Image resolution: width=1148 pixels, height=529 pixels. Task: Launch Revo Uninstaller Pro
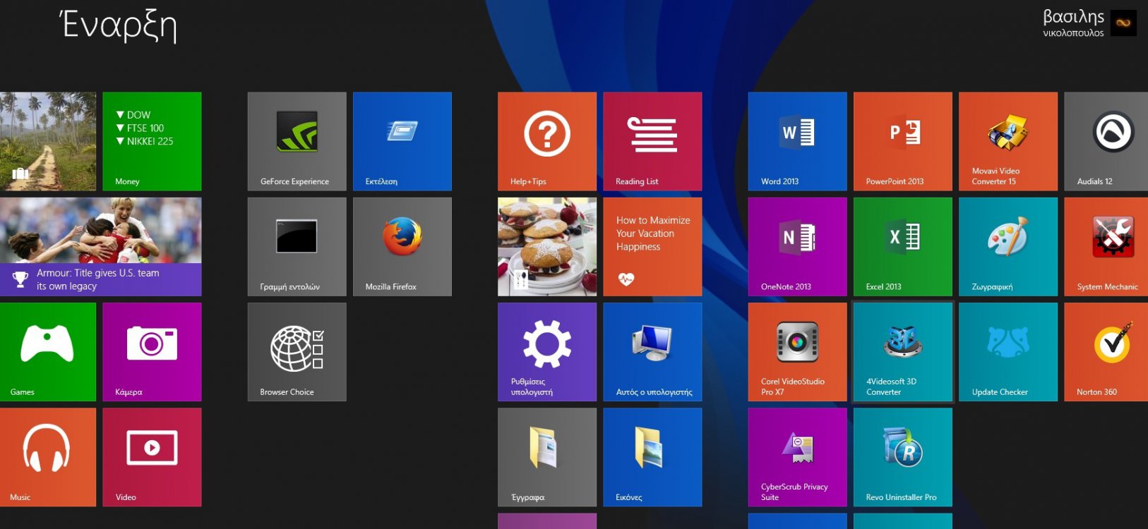(x=902, y=457)
